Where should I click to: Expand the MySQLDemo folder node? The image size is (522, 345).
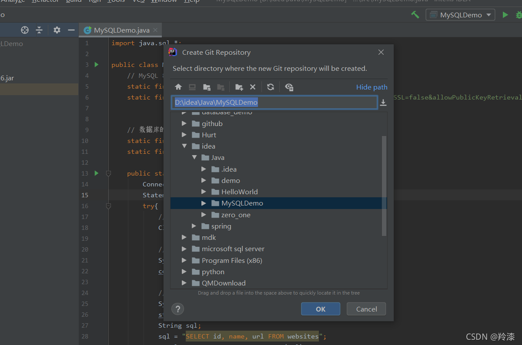click(x=204, y=203)
